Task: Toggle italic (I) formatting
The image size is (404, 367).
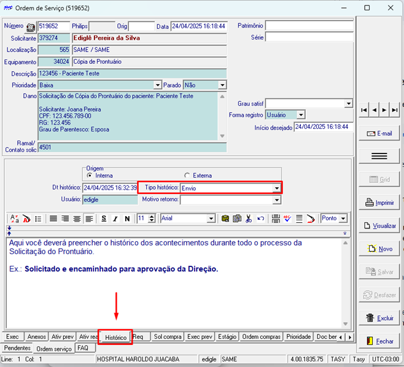Action: (115, 219)
